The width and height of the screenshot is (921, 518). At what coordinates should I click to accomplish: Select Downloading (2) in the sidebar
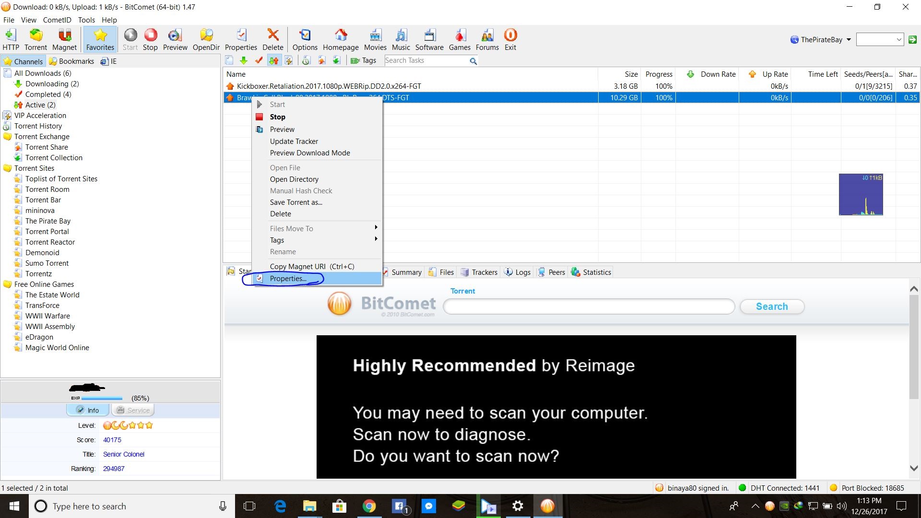52,84
